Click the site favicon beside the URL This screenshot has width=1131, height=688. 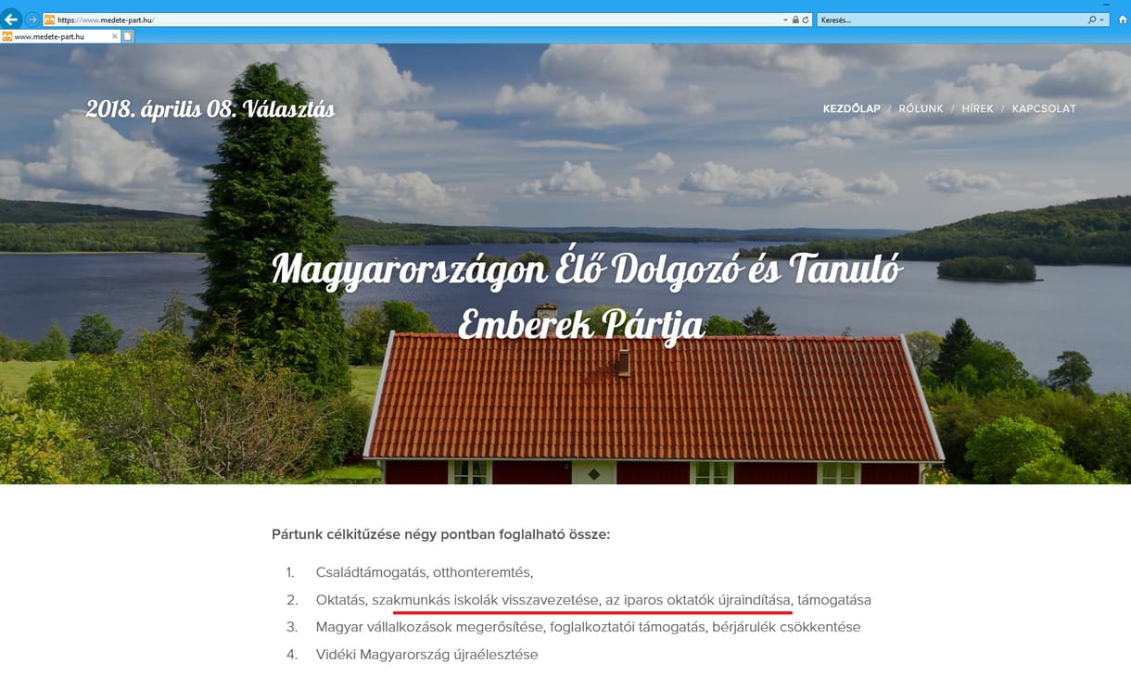click(x=49, y=19)
